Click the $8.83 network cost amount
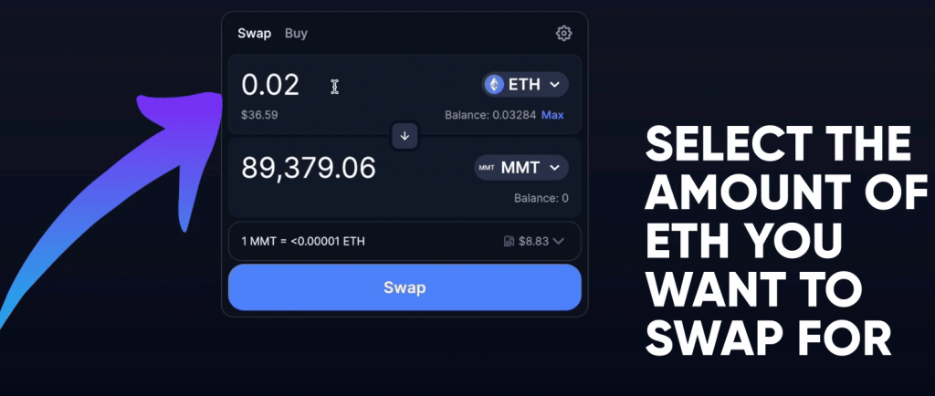Screen dimensions: 935x396 [x=533, y=241]
